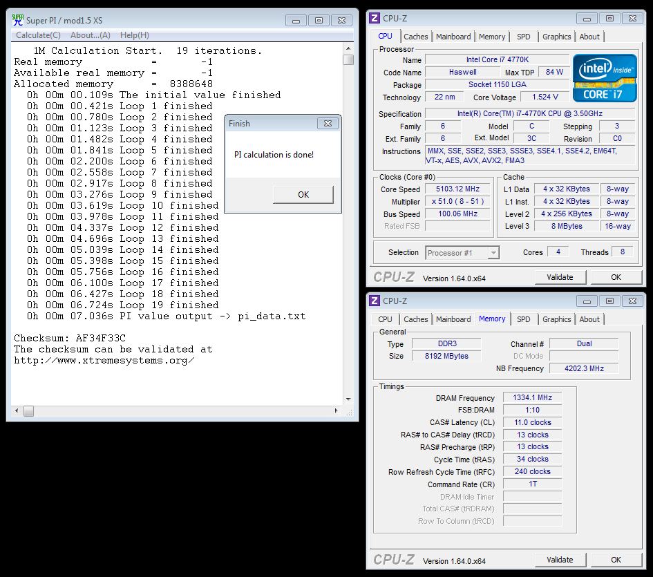
Task: Click the Core Speed value '5103.12 MHz'
Action: [457, 189]
